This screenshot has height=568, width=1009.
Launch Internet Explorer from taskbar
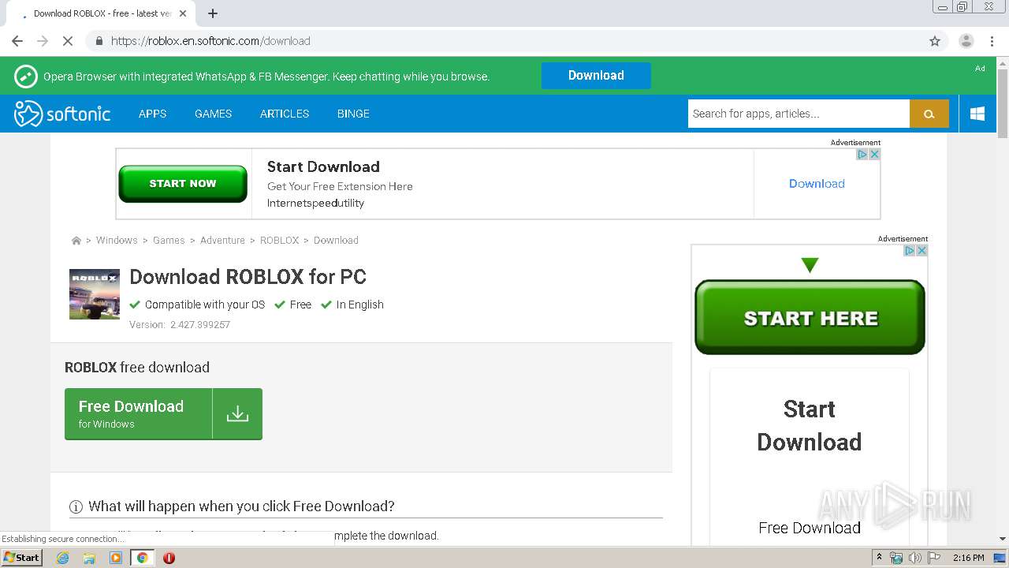pyautogui.click(x=62, y=558)
